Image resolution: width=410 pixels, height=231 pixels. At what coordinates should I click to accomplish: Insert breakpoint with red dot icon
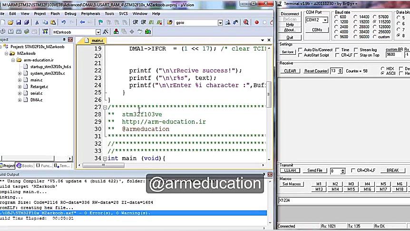pyautogui.click(x=257, y=22)
